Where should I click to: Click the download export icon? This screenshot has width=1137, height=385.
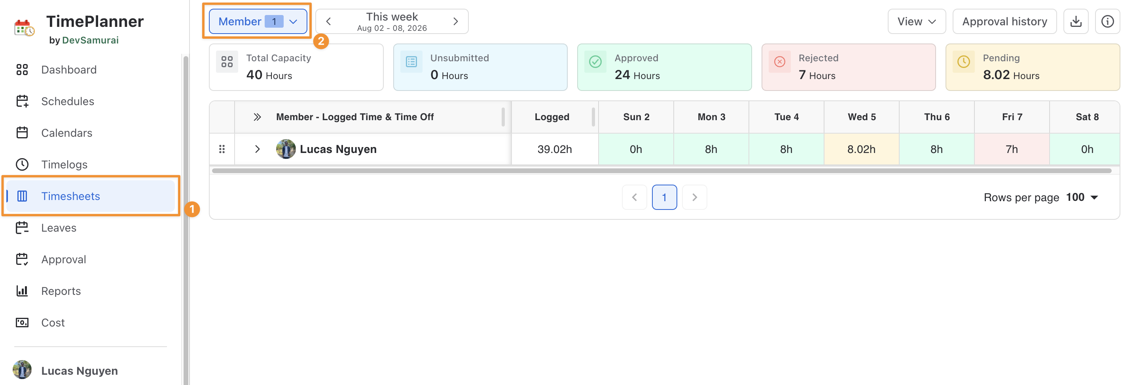(x=1076, y=21)
